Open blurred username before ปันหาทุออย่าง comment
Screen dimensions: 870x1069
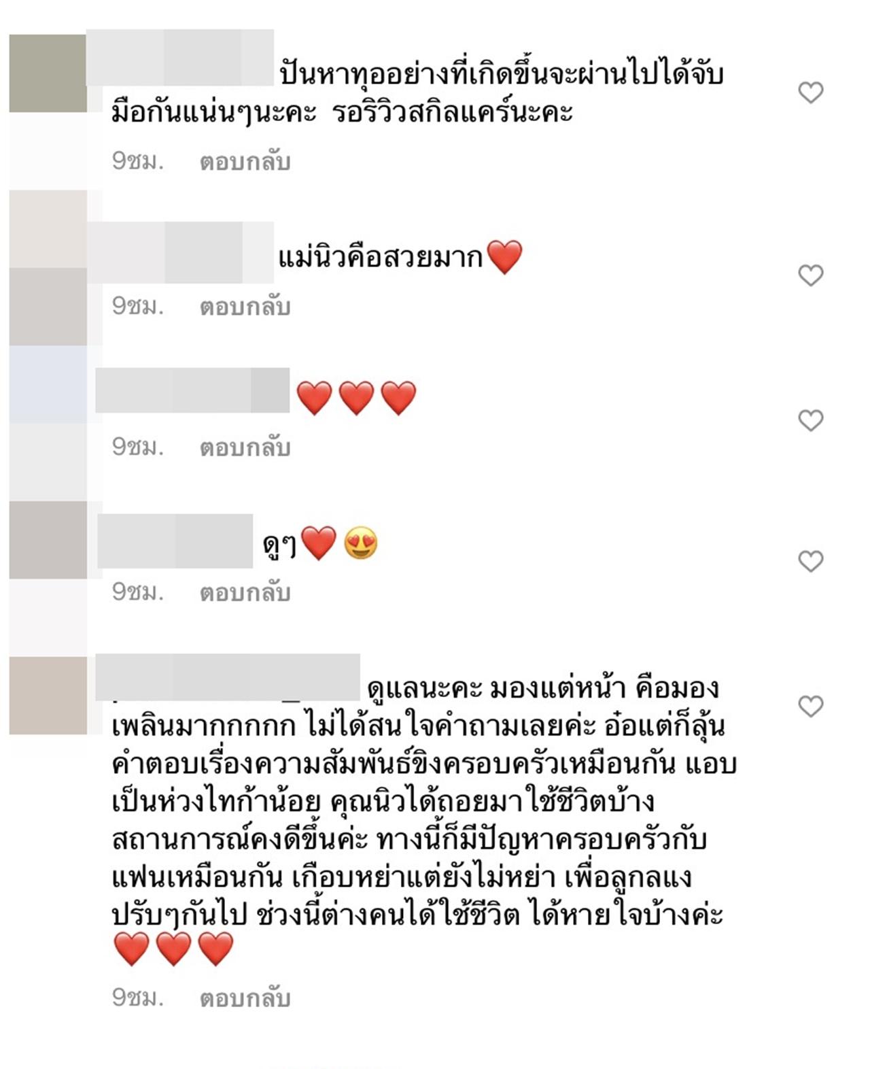point(180,57)
